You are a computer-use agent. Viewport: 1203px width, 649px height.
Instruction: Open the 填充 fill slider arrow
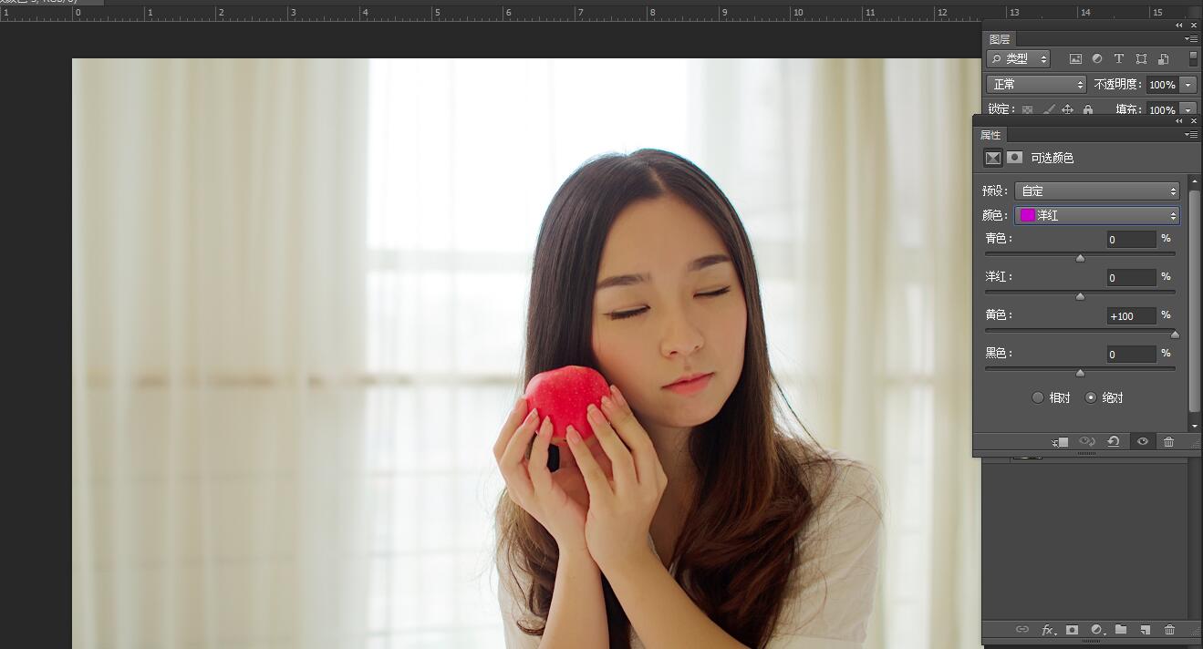1187,109
